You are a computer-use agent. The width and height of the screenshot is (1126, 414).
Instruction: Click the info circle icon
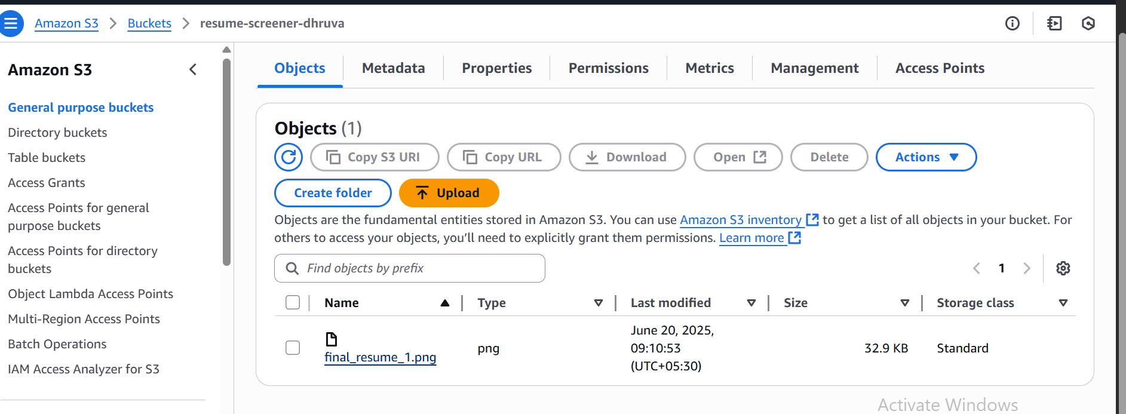(x=1012, y=23)
